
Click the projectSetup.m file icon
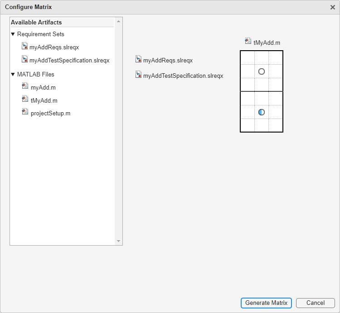[x=25, y=112]
